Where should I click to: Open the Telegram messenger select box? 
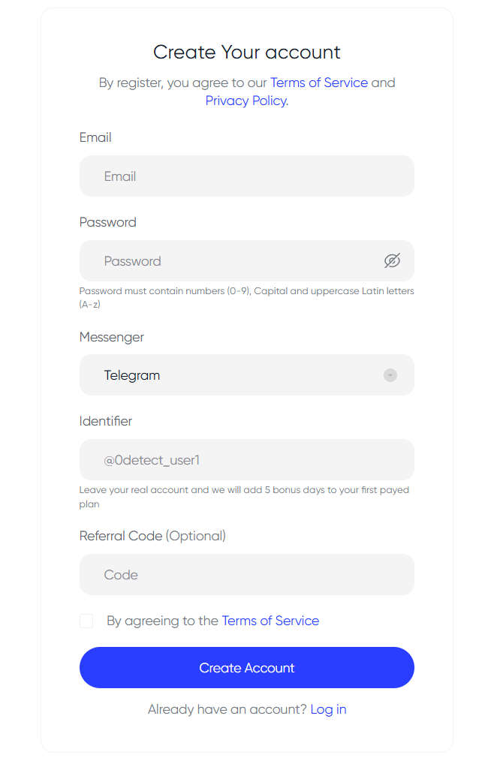pyautogui.click(x=246, y=375)
